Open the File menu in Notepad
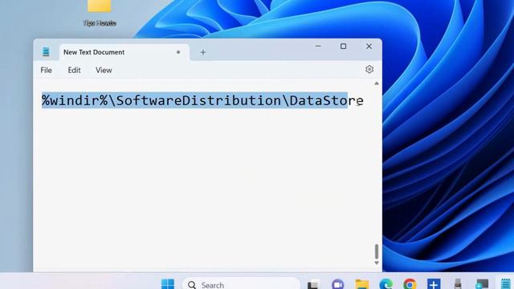 [x=46, y=70]
